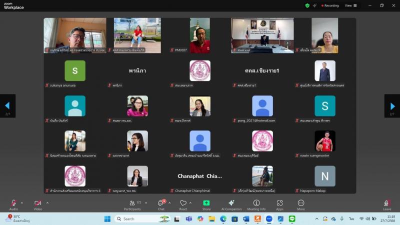Start camera with the Video button

click(38, 205)
